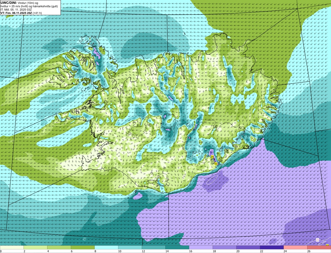Click the legend scale value '20'
The width and height of the screenshot is (331, 253).
[237, 251]
